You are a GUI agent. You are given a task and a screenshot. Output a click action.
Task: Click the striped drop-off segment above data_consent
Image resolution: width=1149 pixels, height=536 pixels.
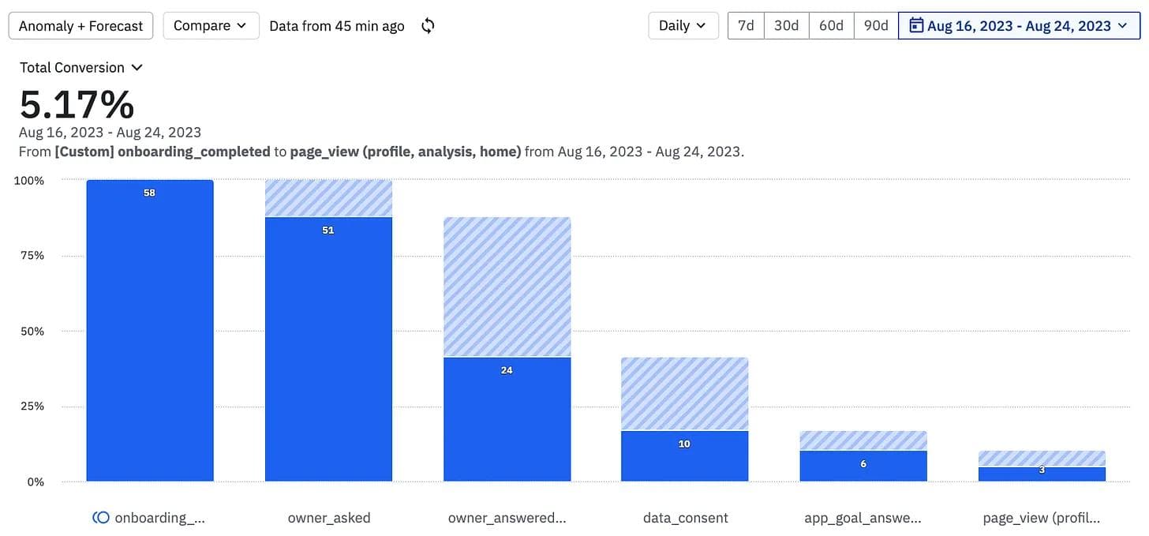684,393
